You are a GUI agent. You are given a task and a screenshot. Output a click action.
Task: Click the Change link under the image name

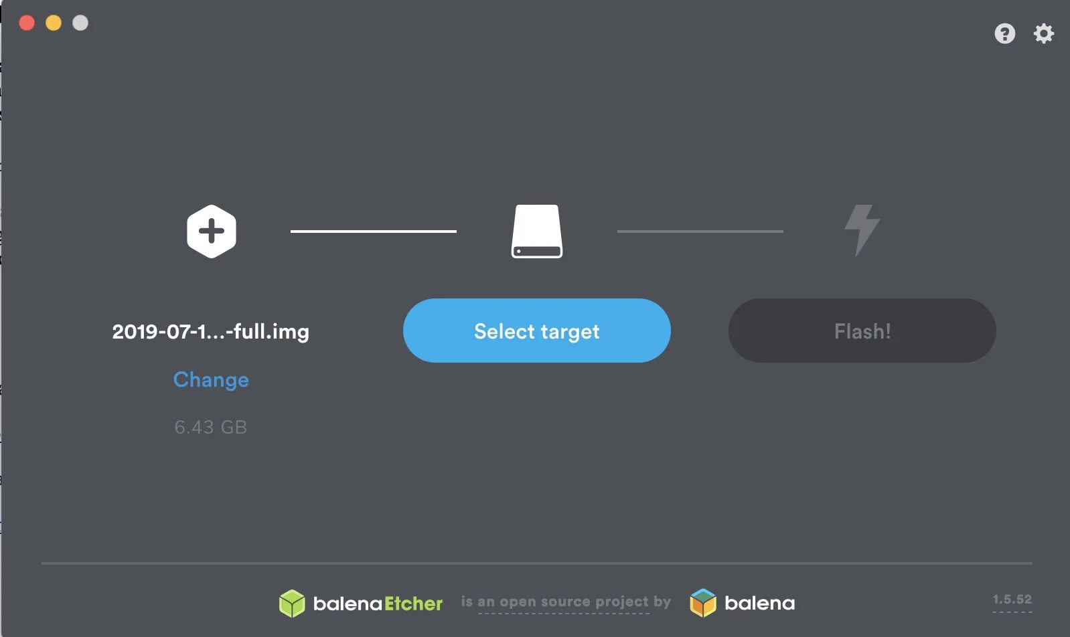pos(211,379)
